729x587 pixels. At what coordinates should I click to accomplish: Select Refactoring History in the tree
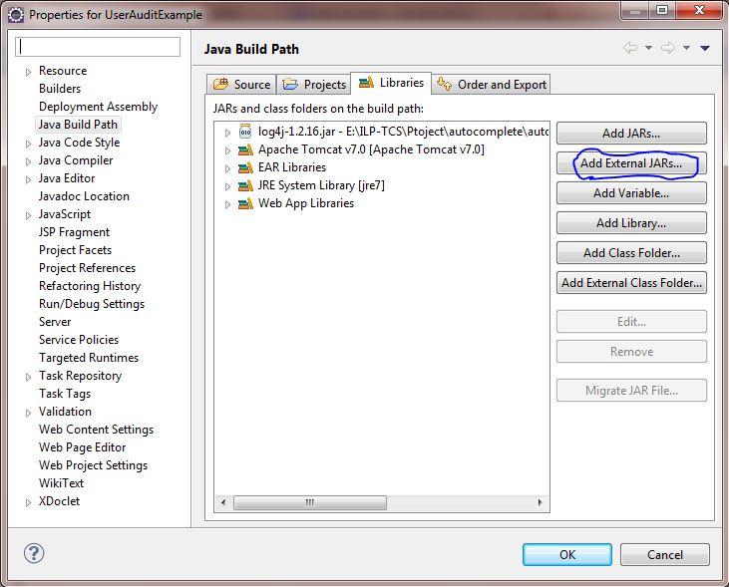pyautogui.click(x=90, y=286)
